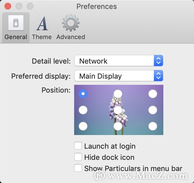Enable the Launch at login checkbox
Screen dimensions: 194x183
point(78,146)
